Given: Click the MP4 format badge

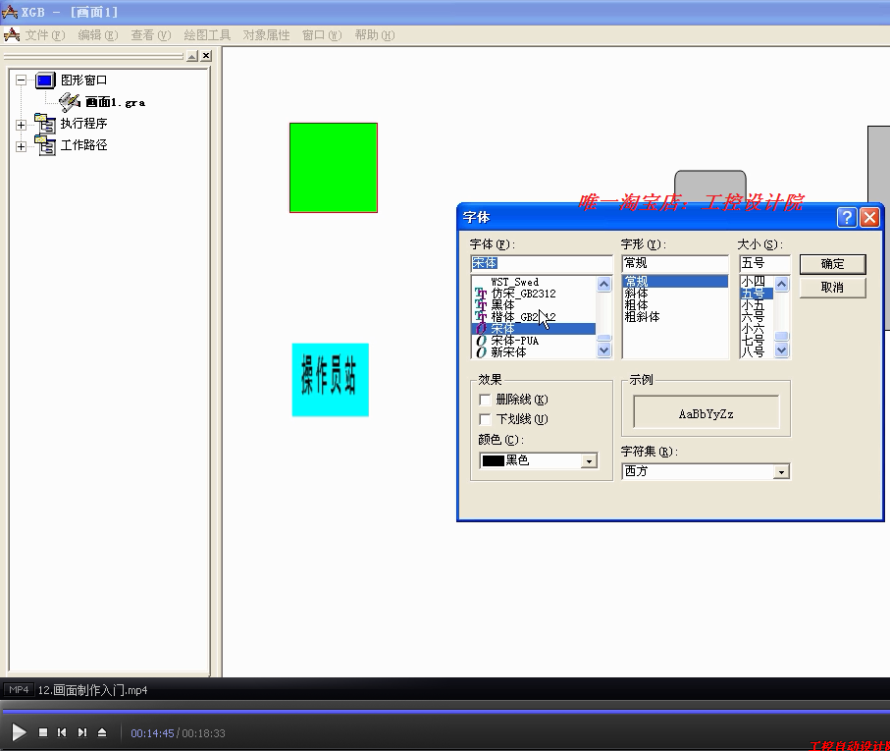Looking at the screenshot, I should [x=19, y=690].
